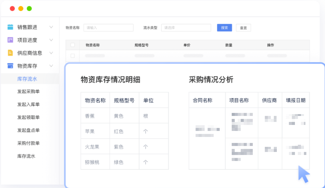Select 发起盘点单 in the sidebar
The height and width of the screenshot is (188, 325).
[x=29, y=130]
